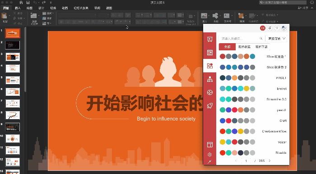Open the Shapes icon in the ribbon
The image size is (316, 174).
tap(215, 16)
